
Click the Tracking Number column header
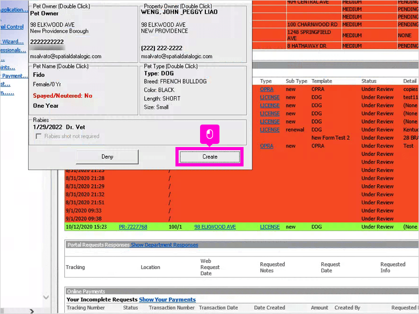[x=85, y=308]
